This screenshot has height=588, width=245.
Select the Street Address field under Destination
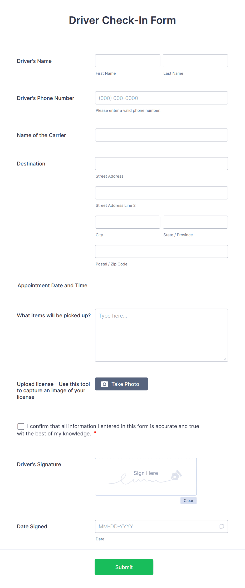(161, 163)
